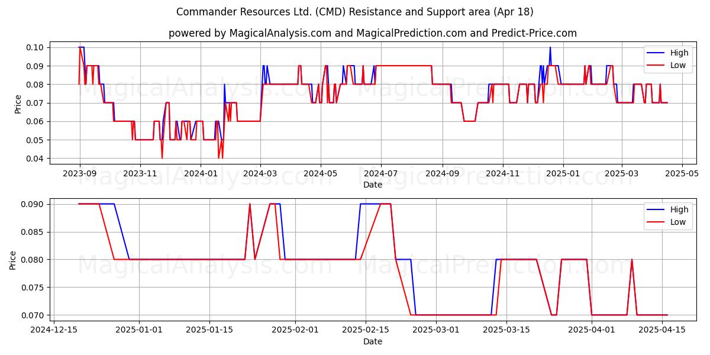Image resolution: width=710 pixels, height=355 pixels.
Task: Click the 2025-02-15 date tick label
Action: [x=365, y=330]
